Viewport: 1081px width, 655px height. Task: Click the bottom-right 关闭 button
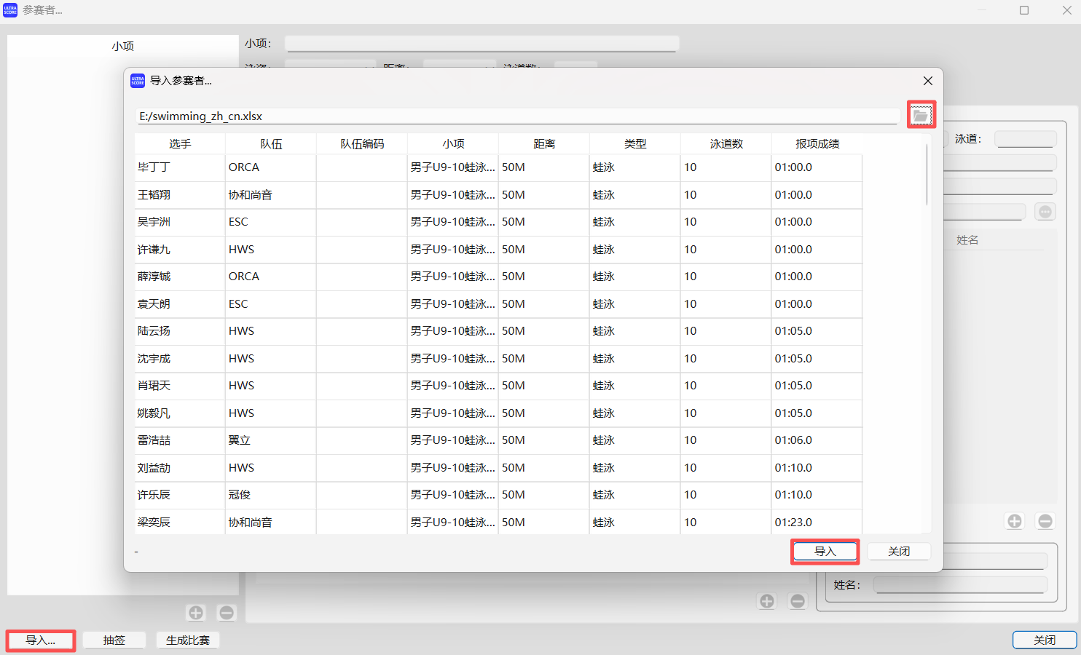[x=1045, y=640]
